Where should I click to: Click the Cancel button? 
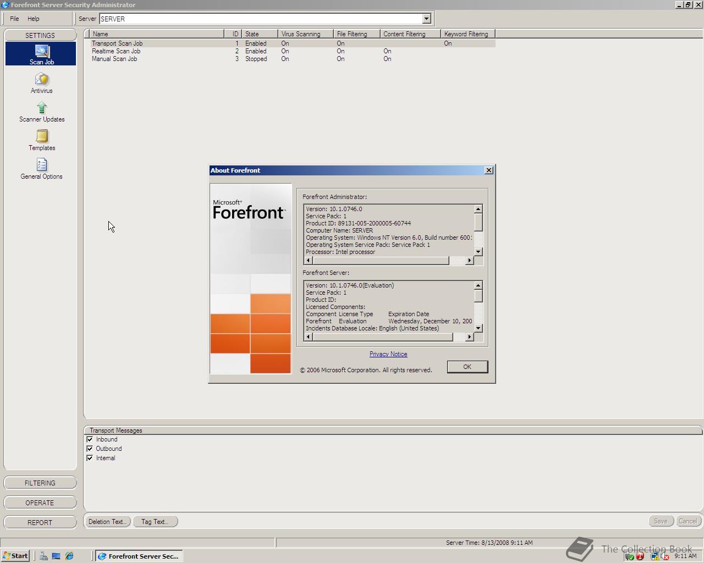click(x=688, y=521)
